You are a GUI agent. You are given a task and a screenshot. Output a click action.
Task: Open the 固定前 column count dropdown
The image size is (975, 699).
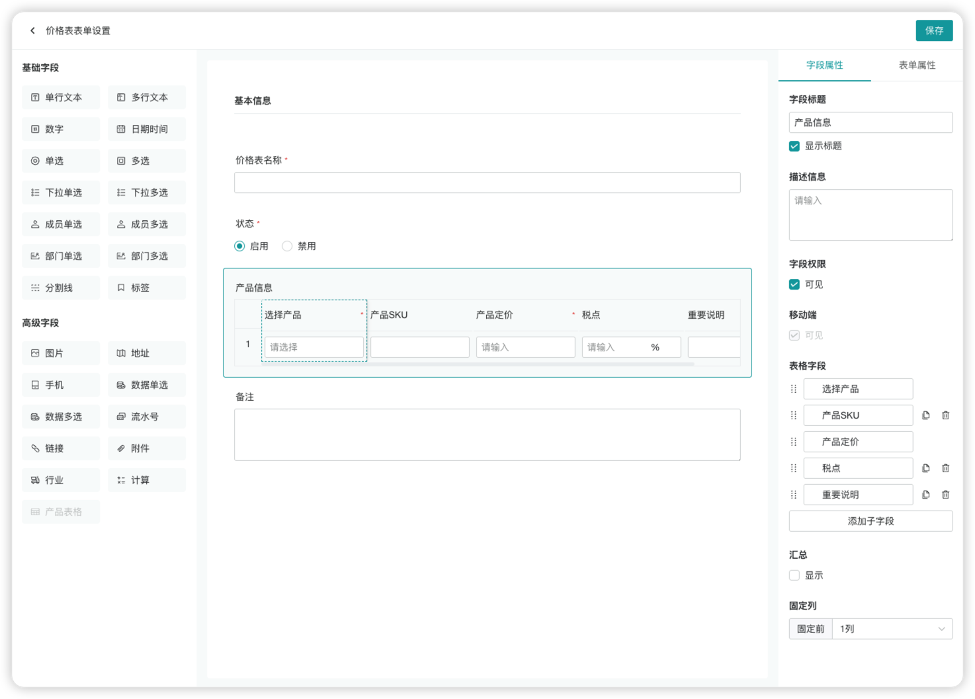[892, 629]
